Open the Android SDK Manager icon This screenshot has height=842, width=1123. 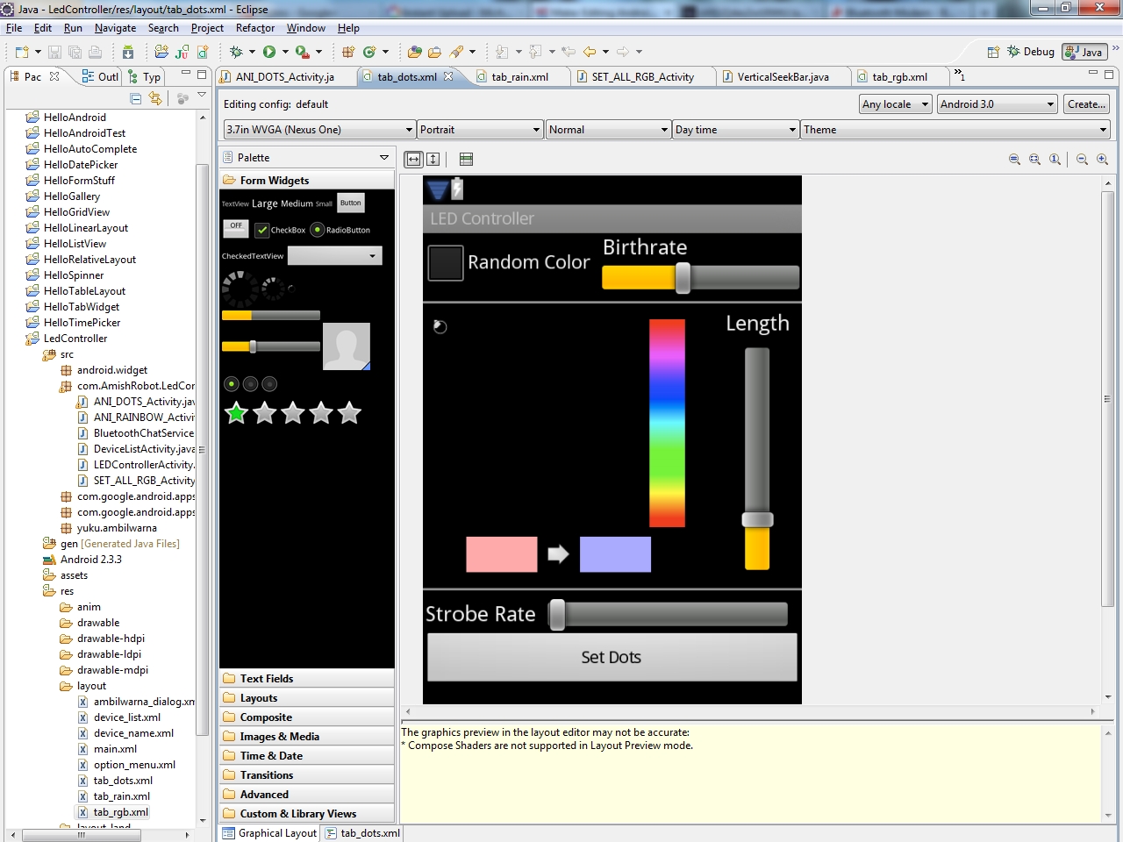pos(128,52)
